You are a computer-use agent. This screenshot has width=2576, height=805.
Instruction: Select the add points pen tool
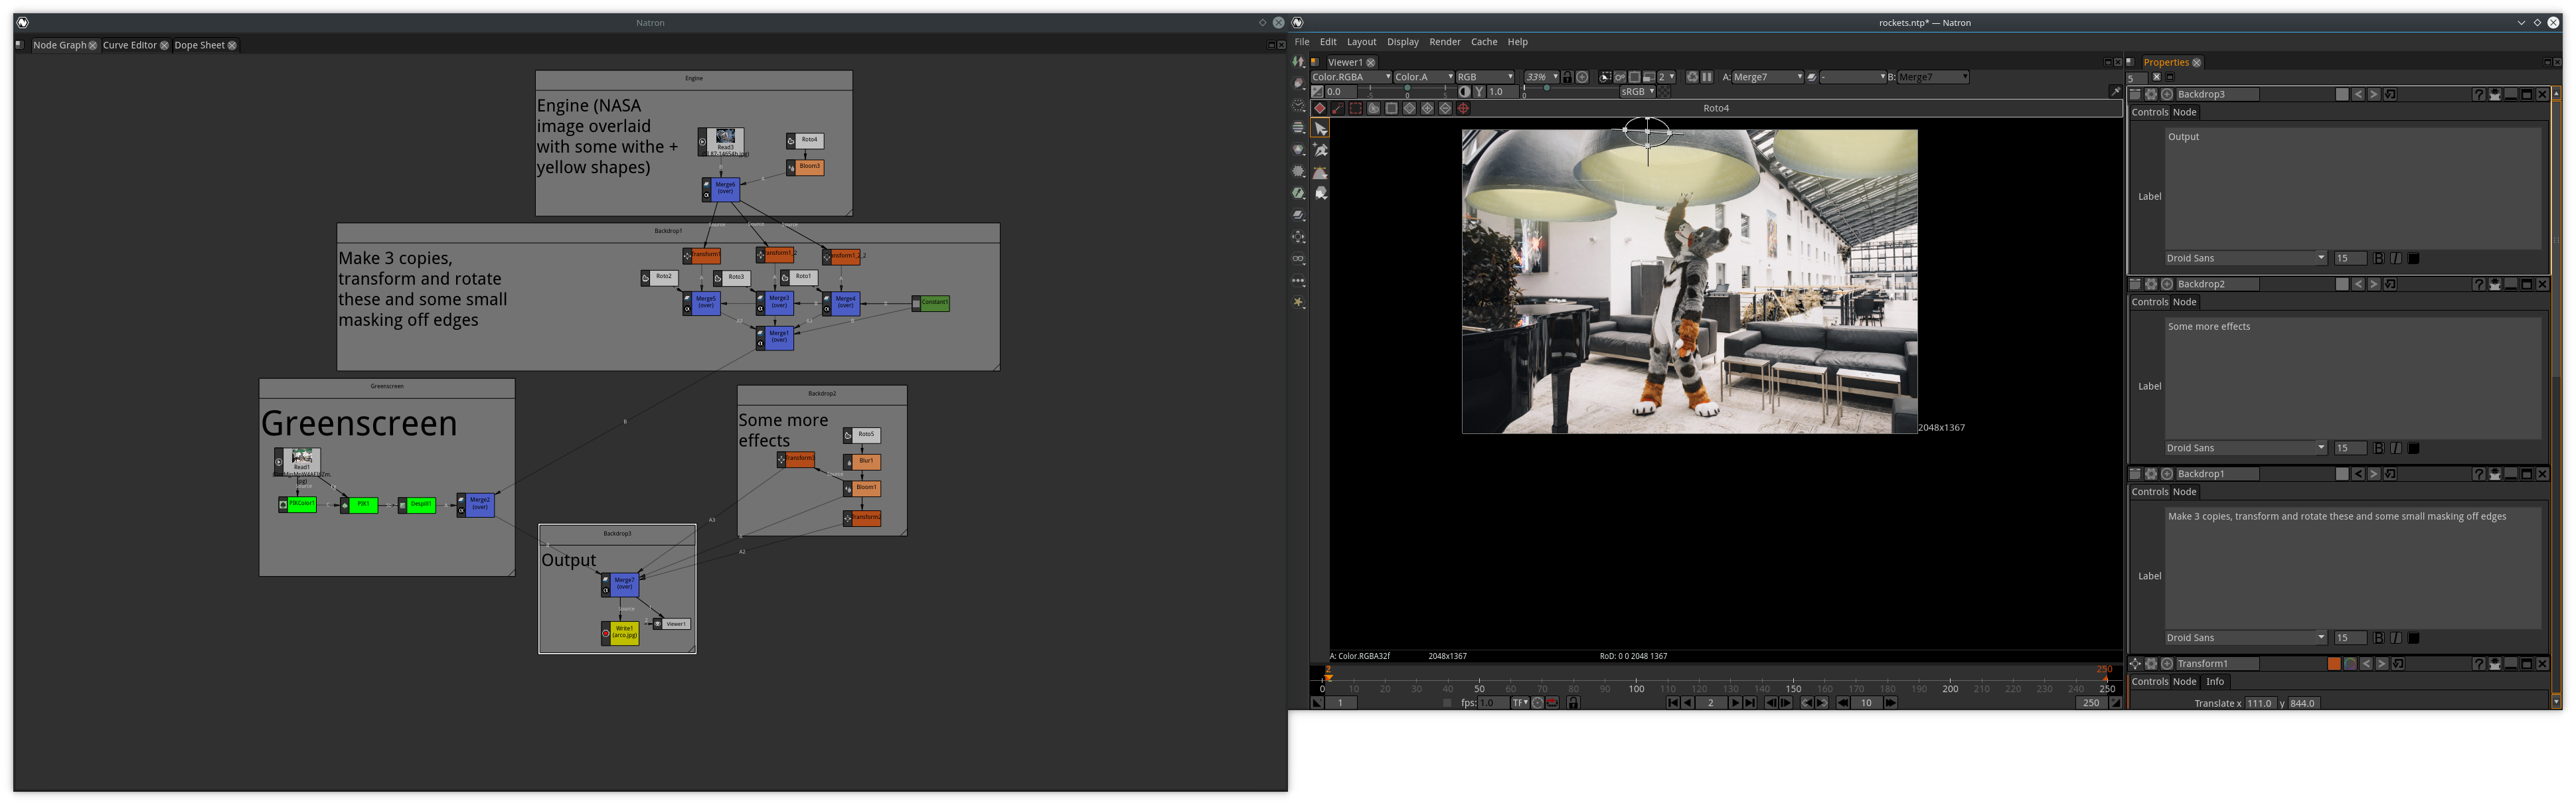[1321, 150]
